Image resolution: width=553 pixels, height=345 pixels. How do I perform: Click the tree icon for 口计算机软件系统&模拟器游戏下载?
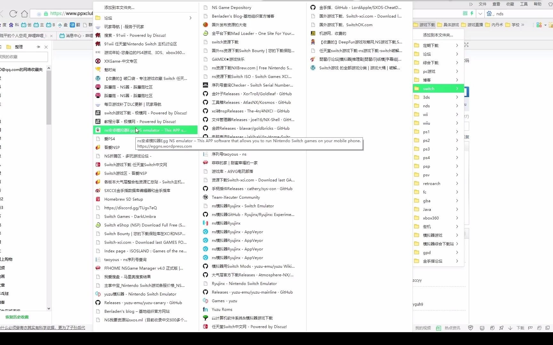(205, 318)
